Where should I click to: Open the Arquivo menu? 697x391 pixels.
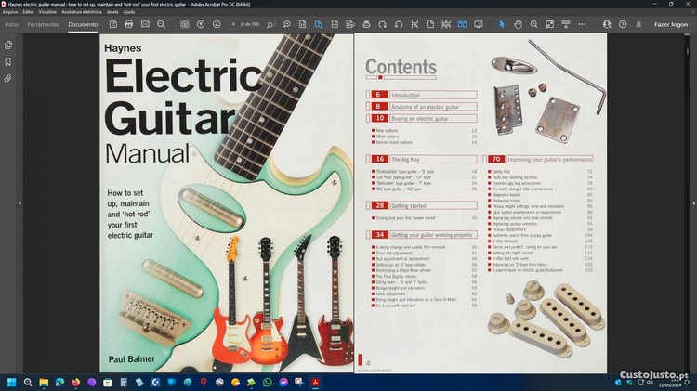click(10, 12)
